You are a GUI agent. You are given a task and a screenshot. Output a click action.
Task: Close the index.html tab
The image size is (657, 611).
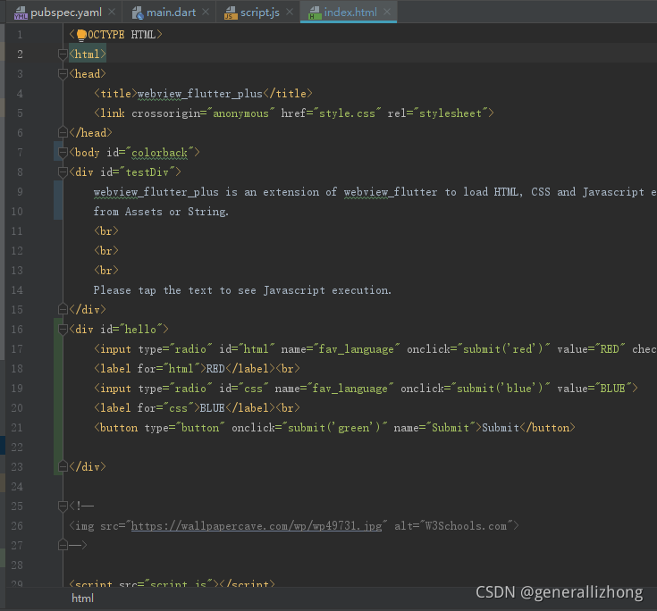click(x=387, y=13)
